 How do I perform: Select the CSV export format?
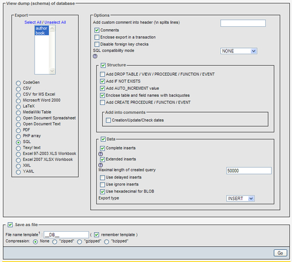[18, 89]
